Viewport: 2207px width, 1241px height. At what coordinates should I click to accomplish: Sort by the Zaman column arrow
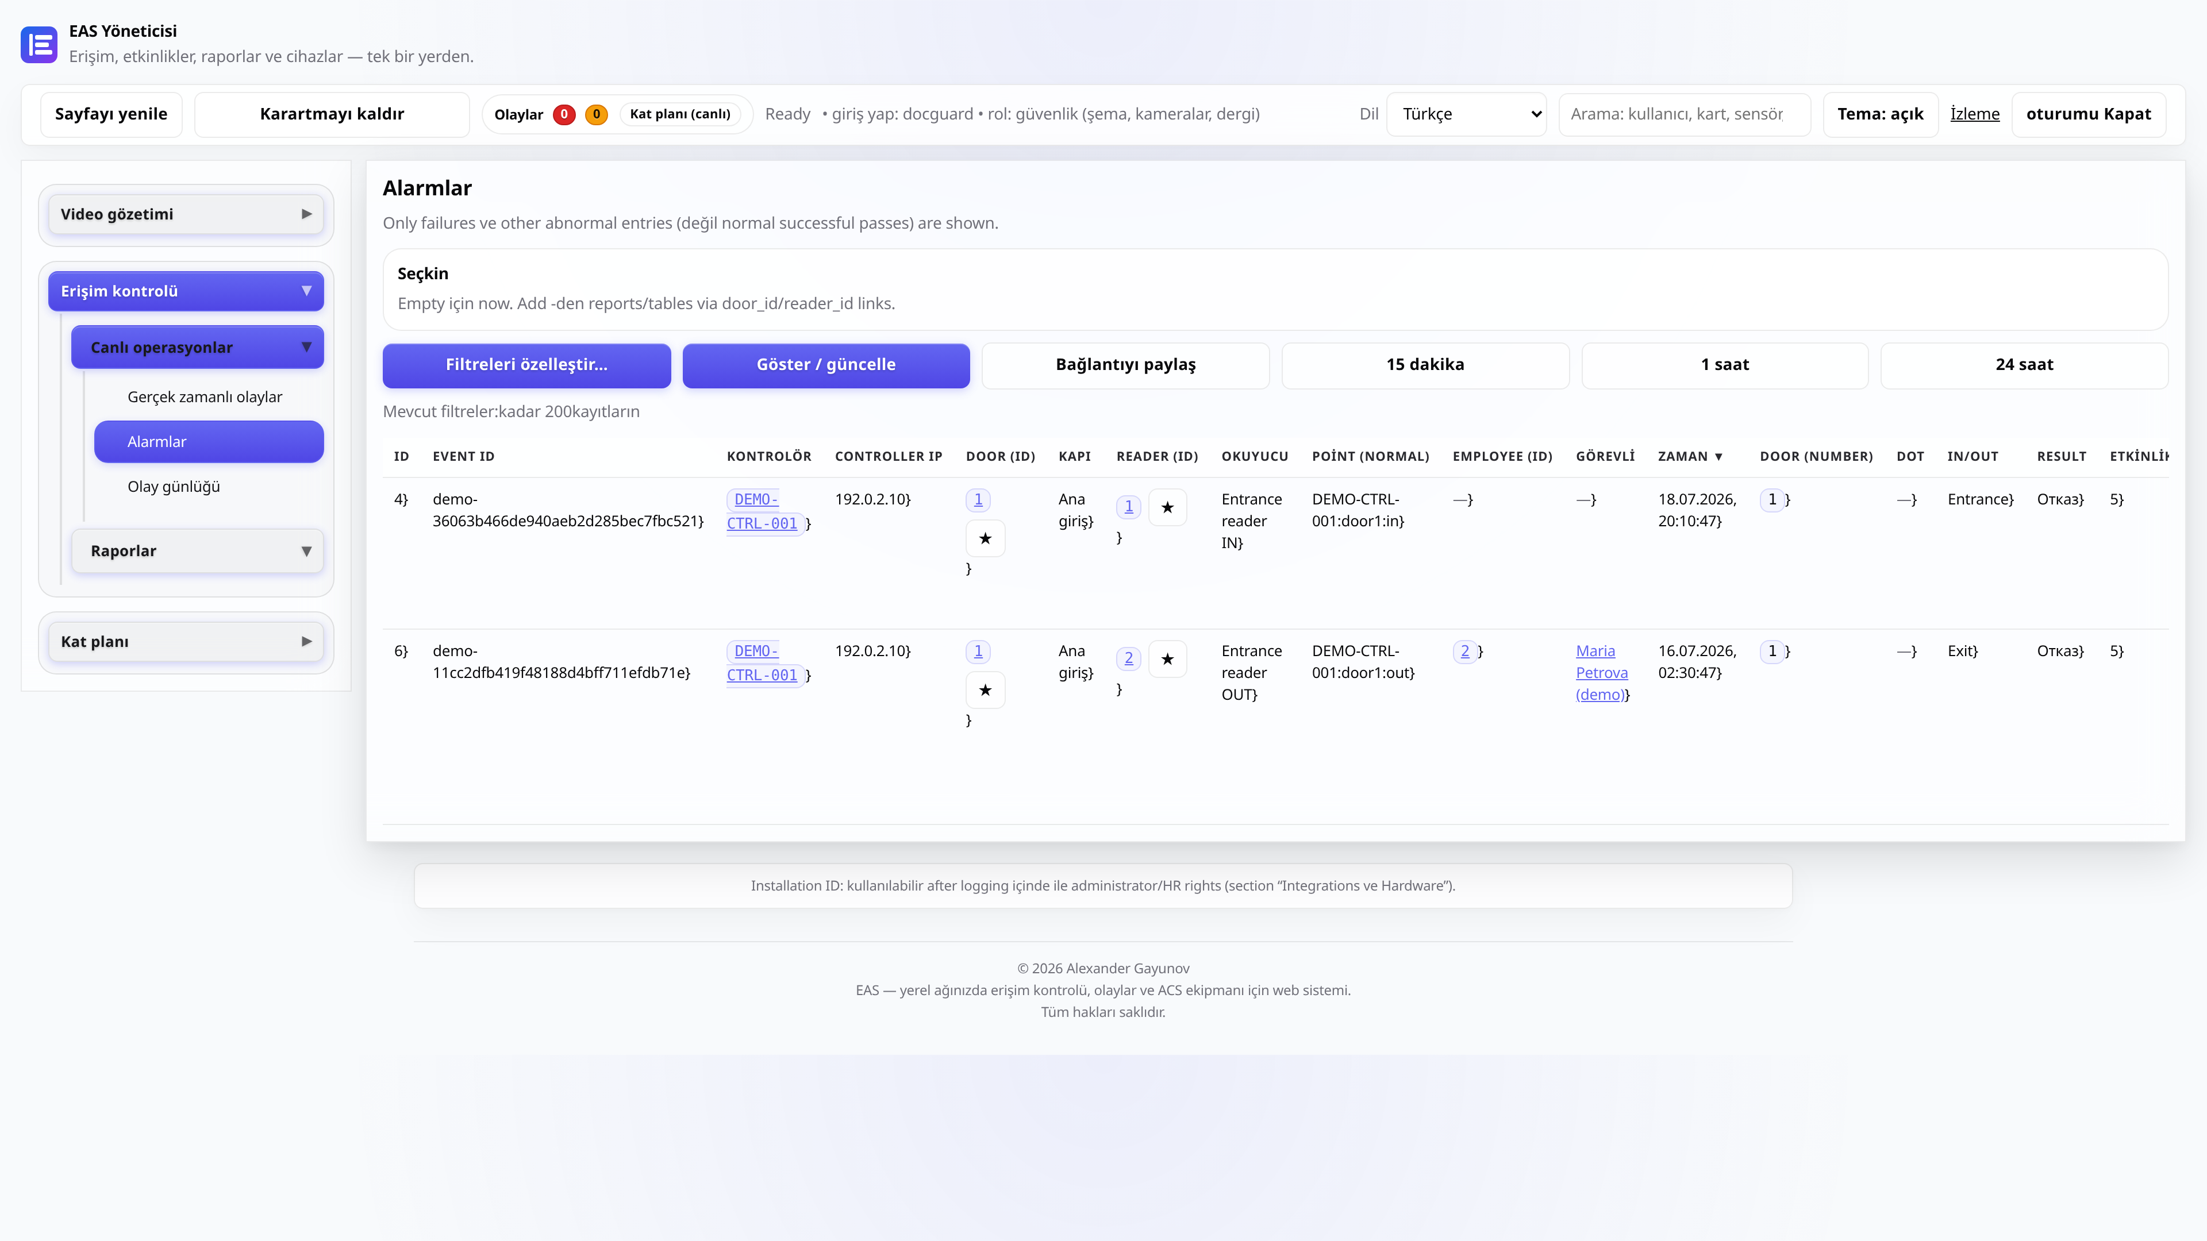pyautogui.click(x=1718, y=457)
